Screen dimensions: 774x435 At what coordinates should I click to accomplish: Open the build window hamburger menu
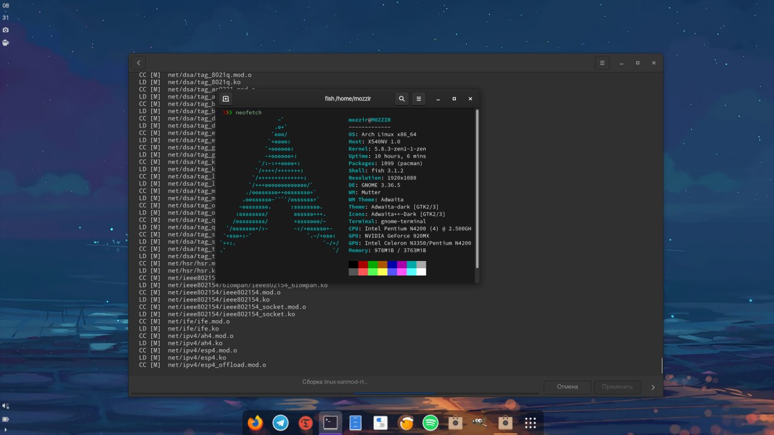tap(602, 63)
